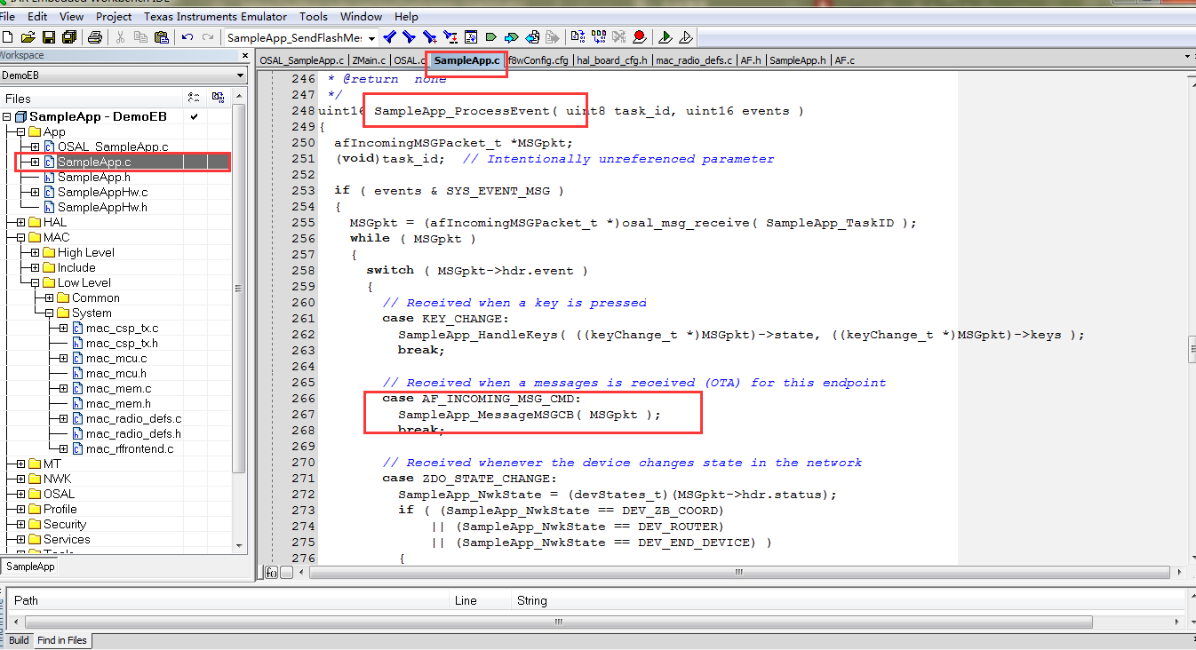Screen dimensions: 1196x650
Task: Click the build-status column icon in Files header
Action: point(219,98)
